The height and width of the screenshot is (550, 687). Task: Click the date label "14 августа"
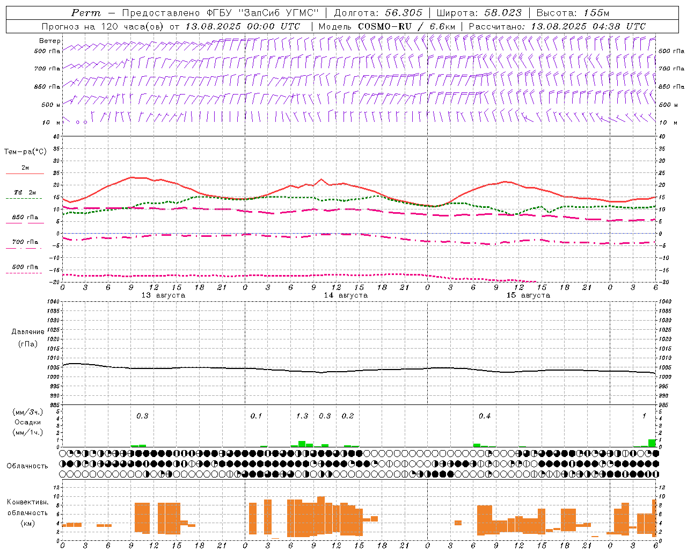click(x=346, y=295)
